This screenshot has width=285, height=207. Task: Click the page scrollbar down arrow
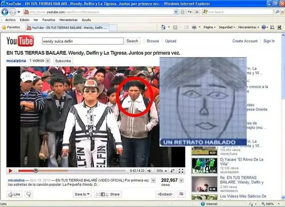click(283, 198)
